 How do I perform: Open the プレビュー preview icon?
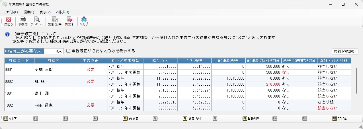point(37,21)
